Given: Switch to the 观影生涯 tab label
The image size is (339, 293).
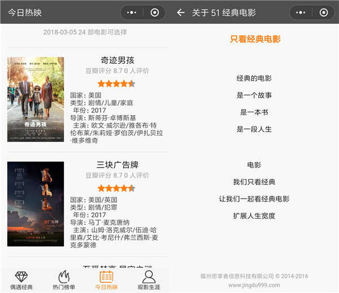Looking at the screenshot, I should point(149,287).
